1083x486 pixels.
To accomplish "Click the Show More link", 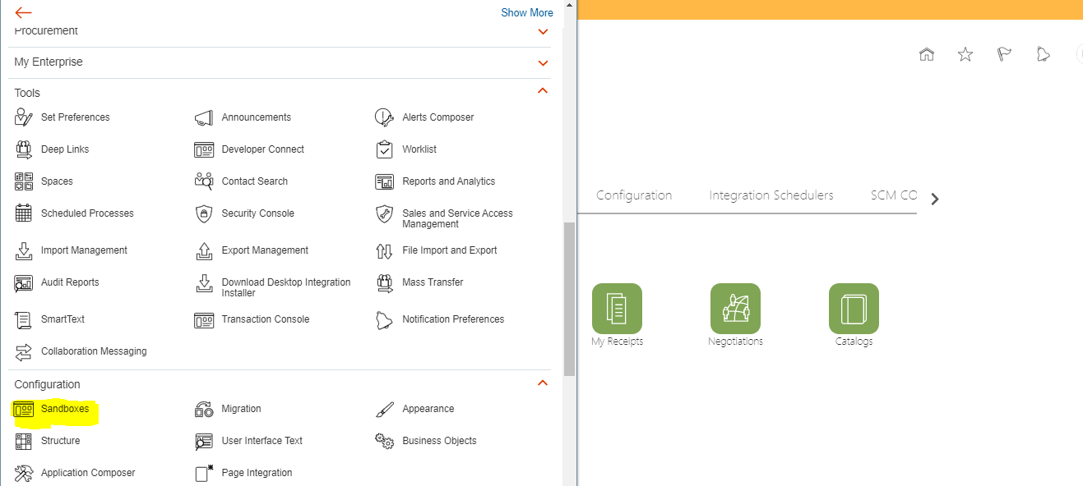I will click(x=526, y=12).
